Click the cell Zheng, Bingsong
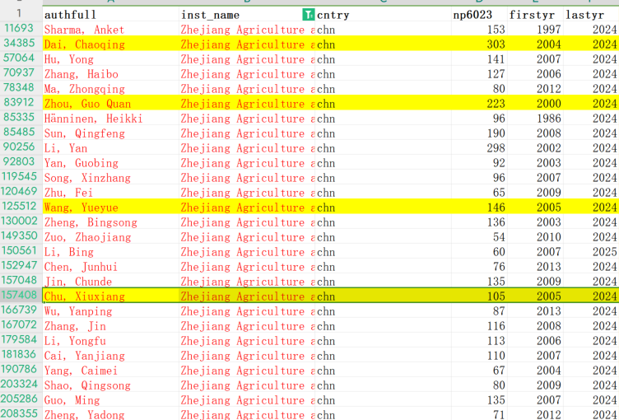Image resolution: width=619 pixels, height=420 pixels. pyautogui.click(x=91, y=222)
